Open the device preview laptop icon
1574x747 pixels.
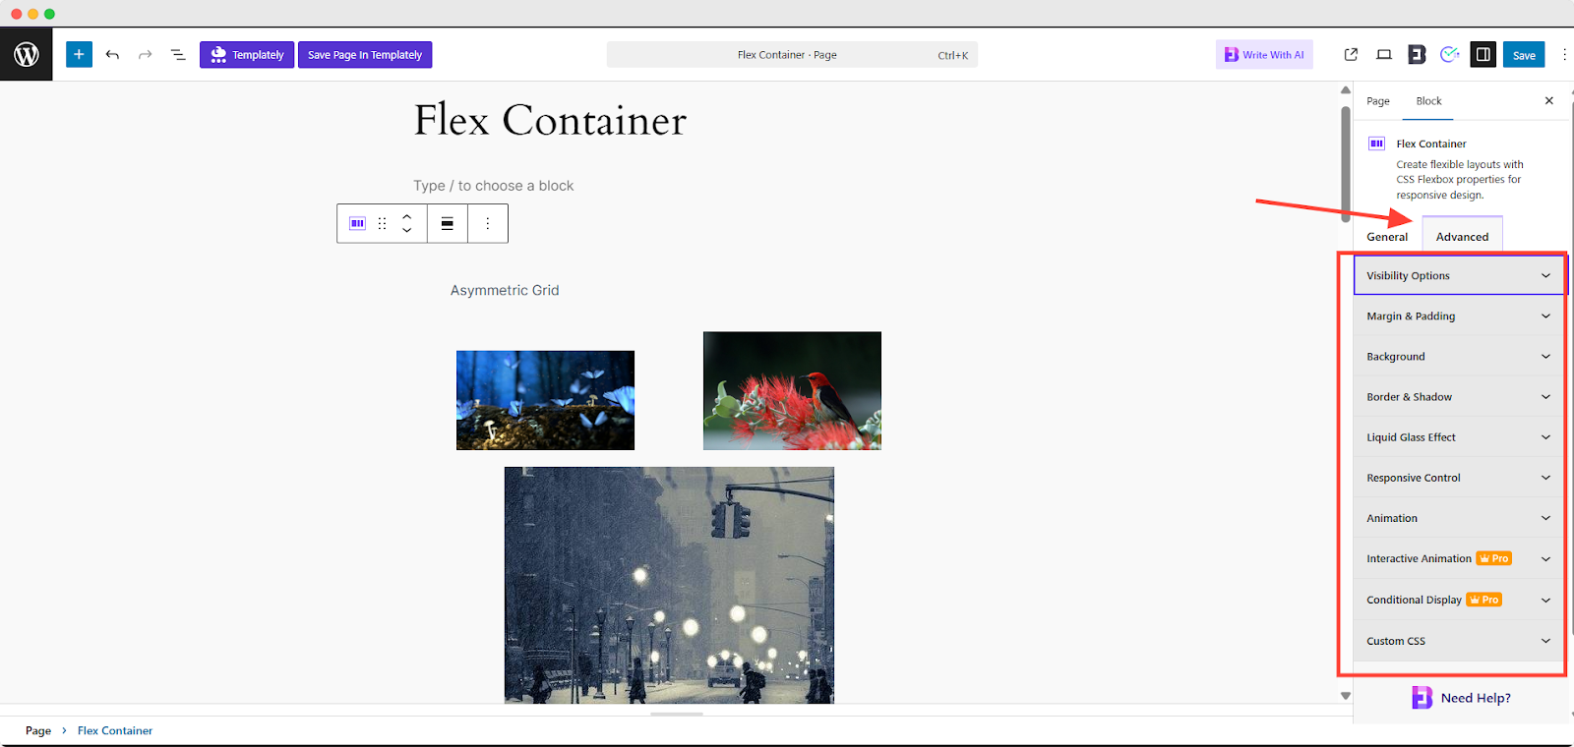click(1384, 55)
